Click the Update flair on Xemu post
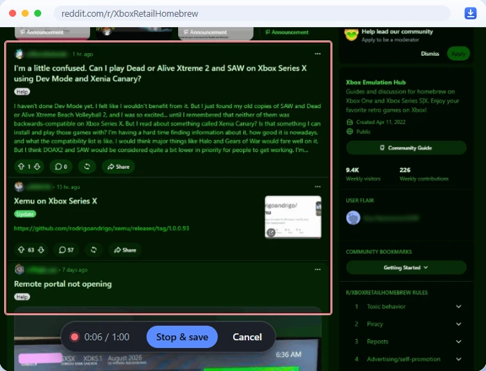Image resolution: width=486 pixels, height=371 pixels. click(25, 214)
